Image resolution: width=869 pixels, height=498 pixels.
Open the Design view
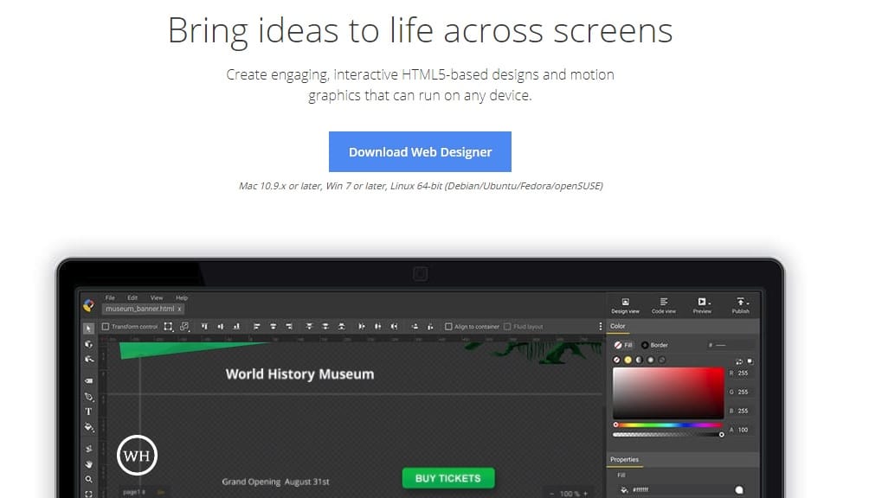pos(625,305)
